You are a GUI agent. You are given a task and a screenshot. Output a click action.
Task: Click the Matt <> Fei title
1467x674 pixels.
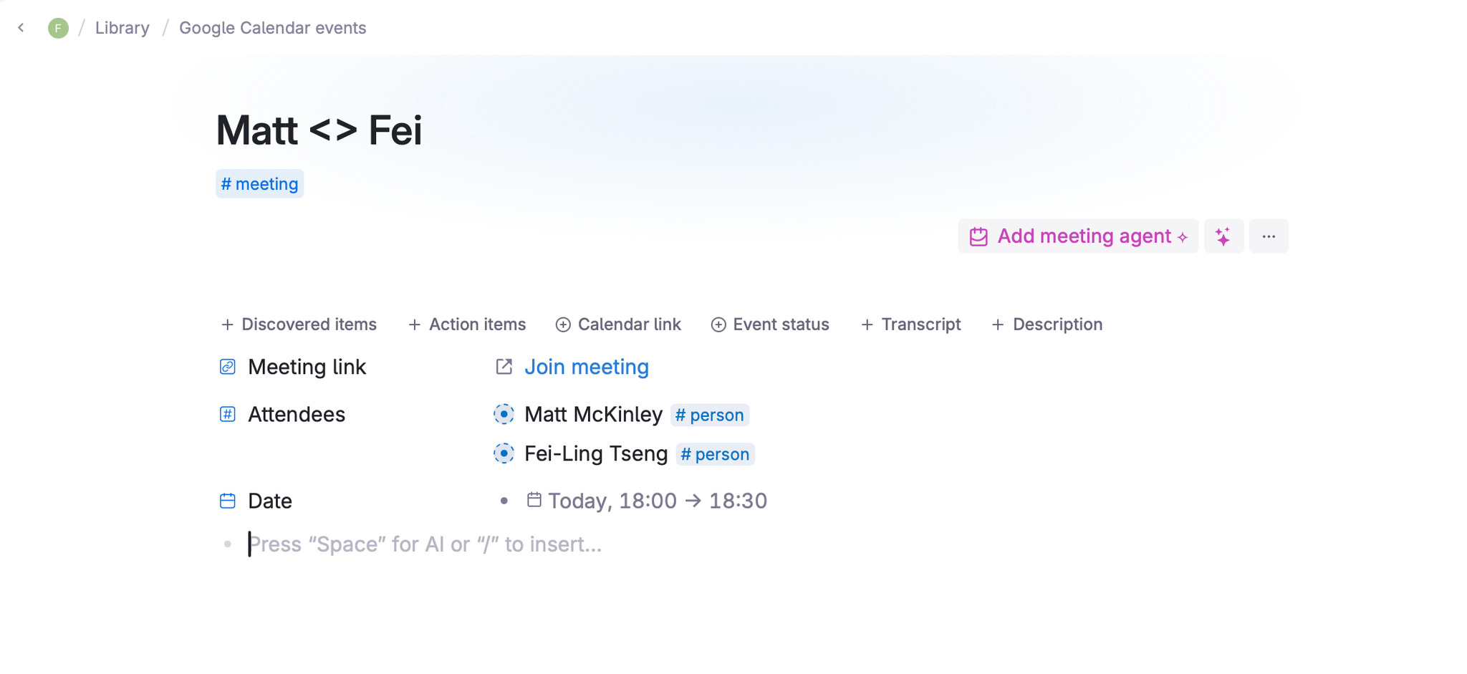[319, 130]
